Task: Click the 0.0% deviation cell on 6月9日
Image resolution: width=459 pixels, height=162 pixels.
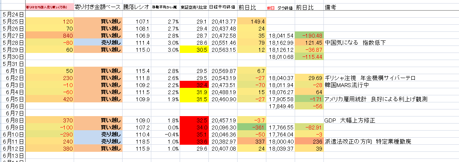Action: pos(165,127)
